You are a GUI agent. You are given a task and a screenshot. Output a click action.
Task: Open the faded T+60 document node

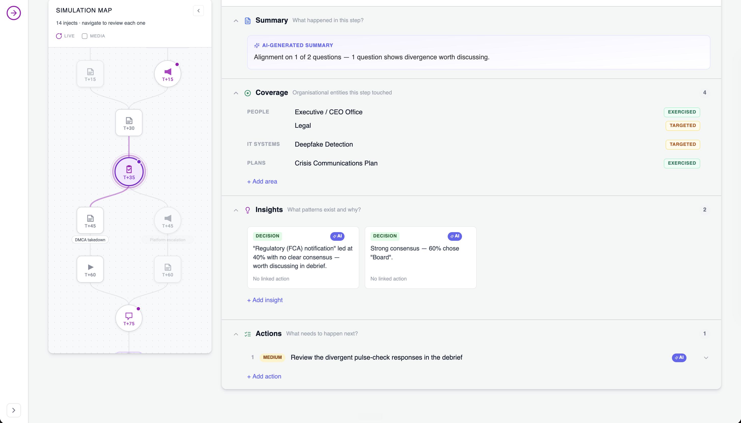click(x=167, y=269)
